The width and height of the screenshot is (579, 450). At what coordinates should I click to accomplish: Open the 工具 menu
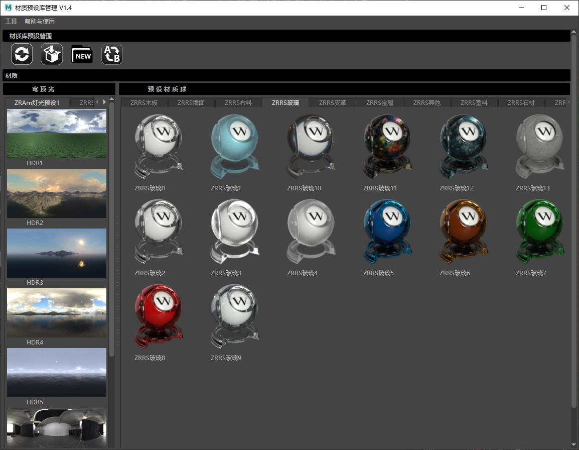[x=11, y=22]
